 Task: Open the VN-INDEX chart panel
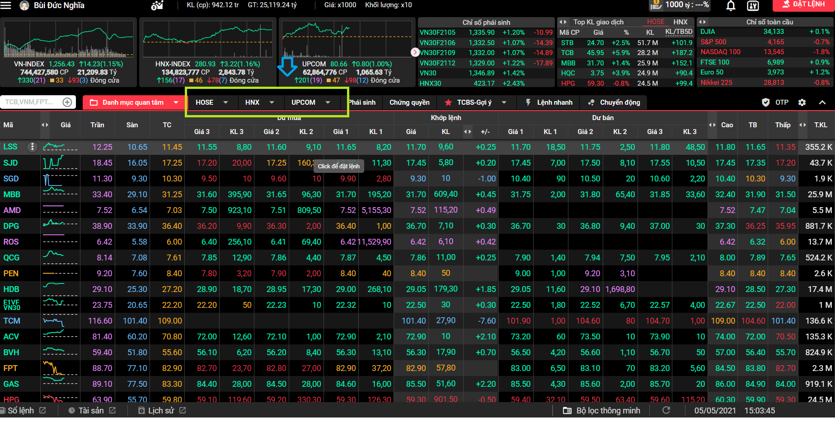pos(69,52)
